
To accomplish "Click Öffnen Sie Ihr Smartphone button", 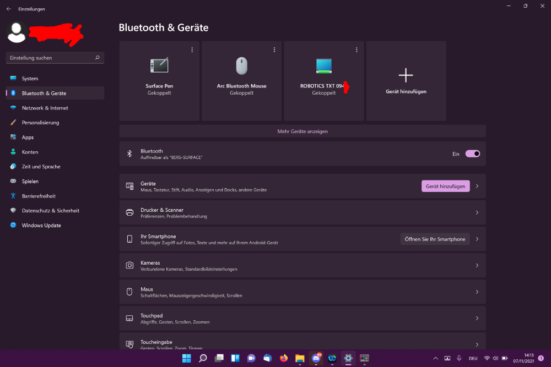I will click(x=435, y=239).
